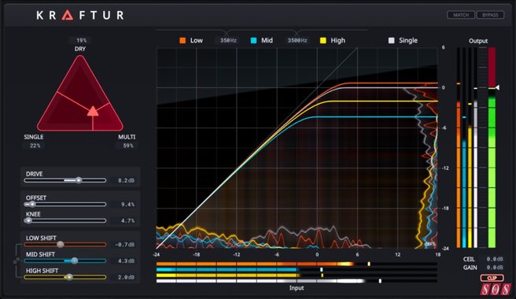
Task: Enable the MATCH button
Action: tap(461, 15)
